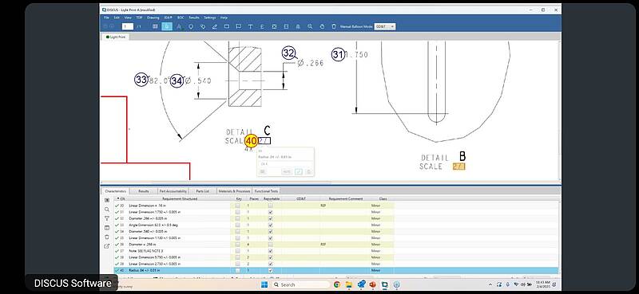Click the confirm checkmark button in balloon popup
Image resolution: width=639 pixels, height=294 pixels.
[299, 171]
